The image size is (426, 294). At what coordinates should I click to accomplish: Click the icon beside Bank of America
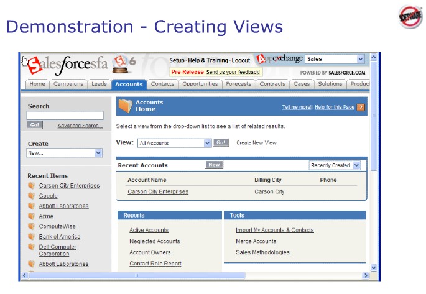tap(31, 236)
